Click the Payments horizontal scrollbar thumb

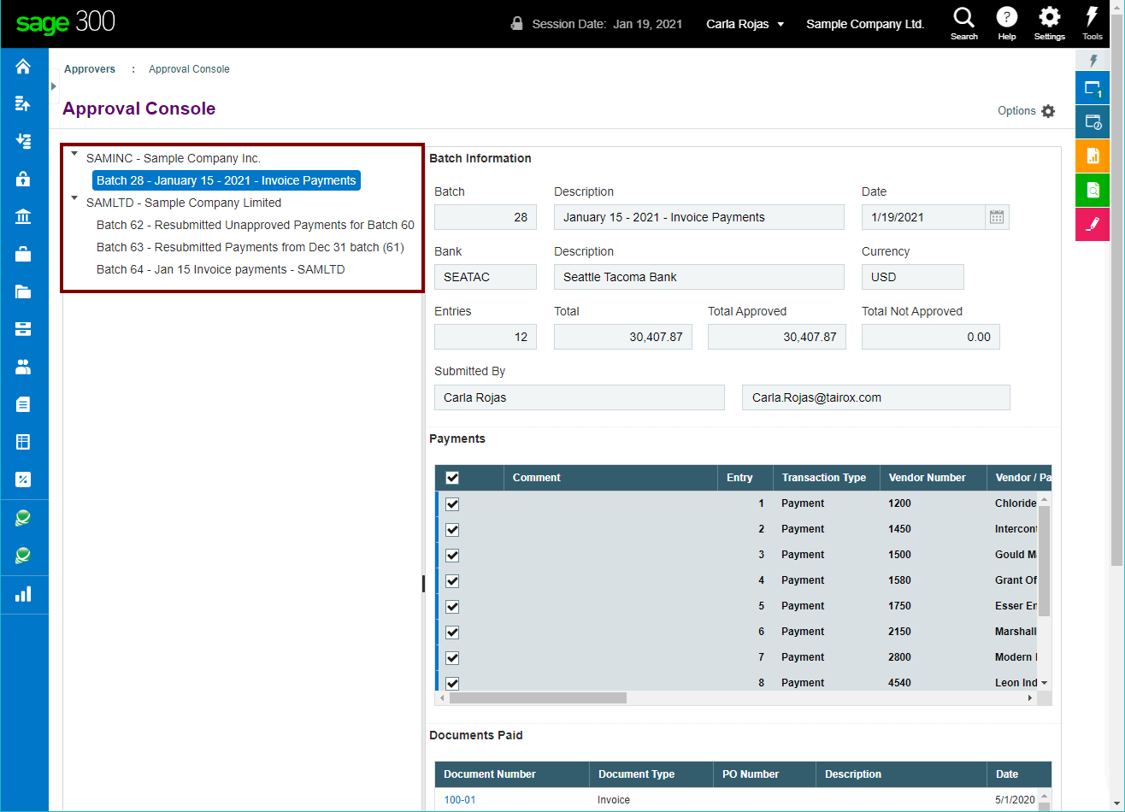[x=538, y=698]
